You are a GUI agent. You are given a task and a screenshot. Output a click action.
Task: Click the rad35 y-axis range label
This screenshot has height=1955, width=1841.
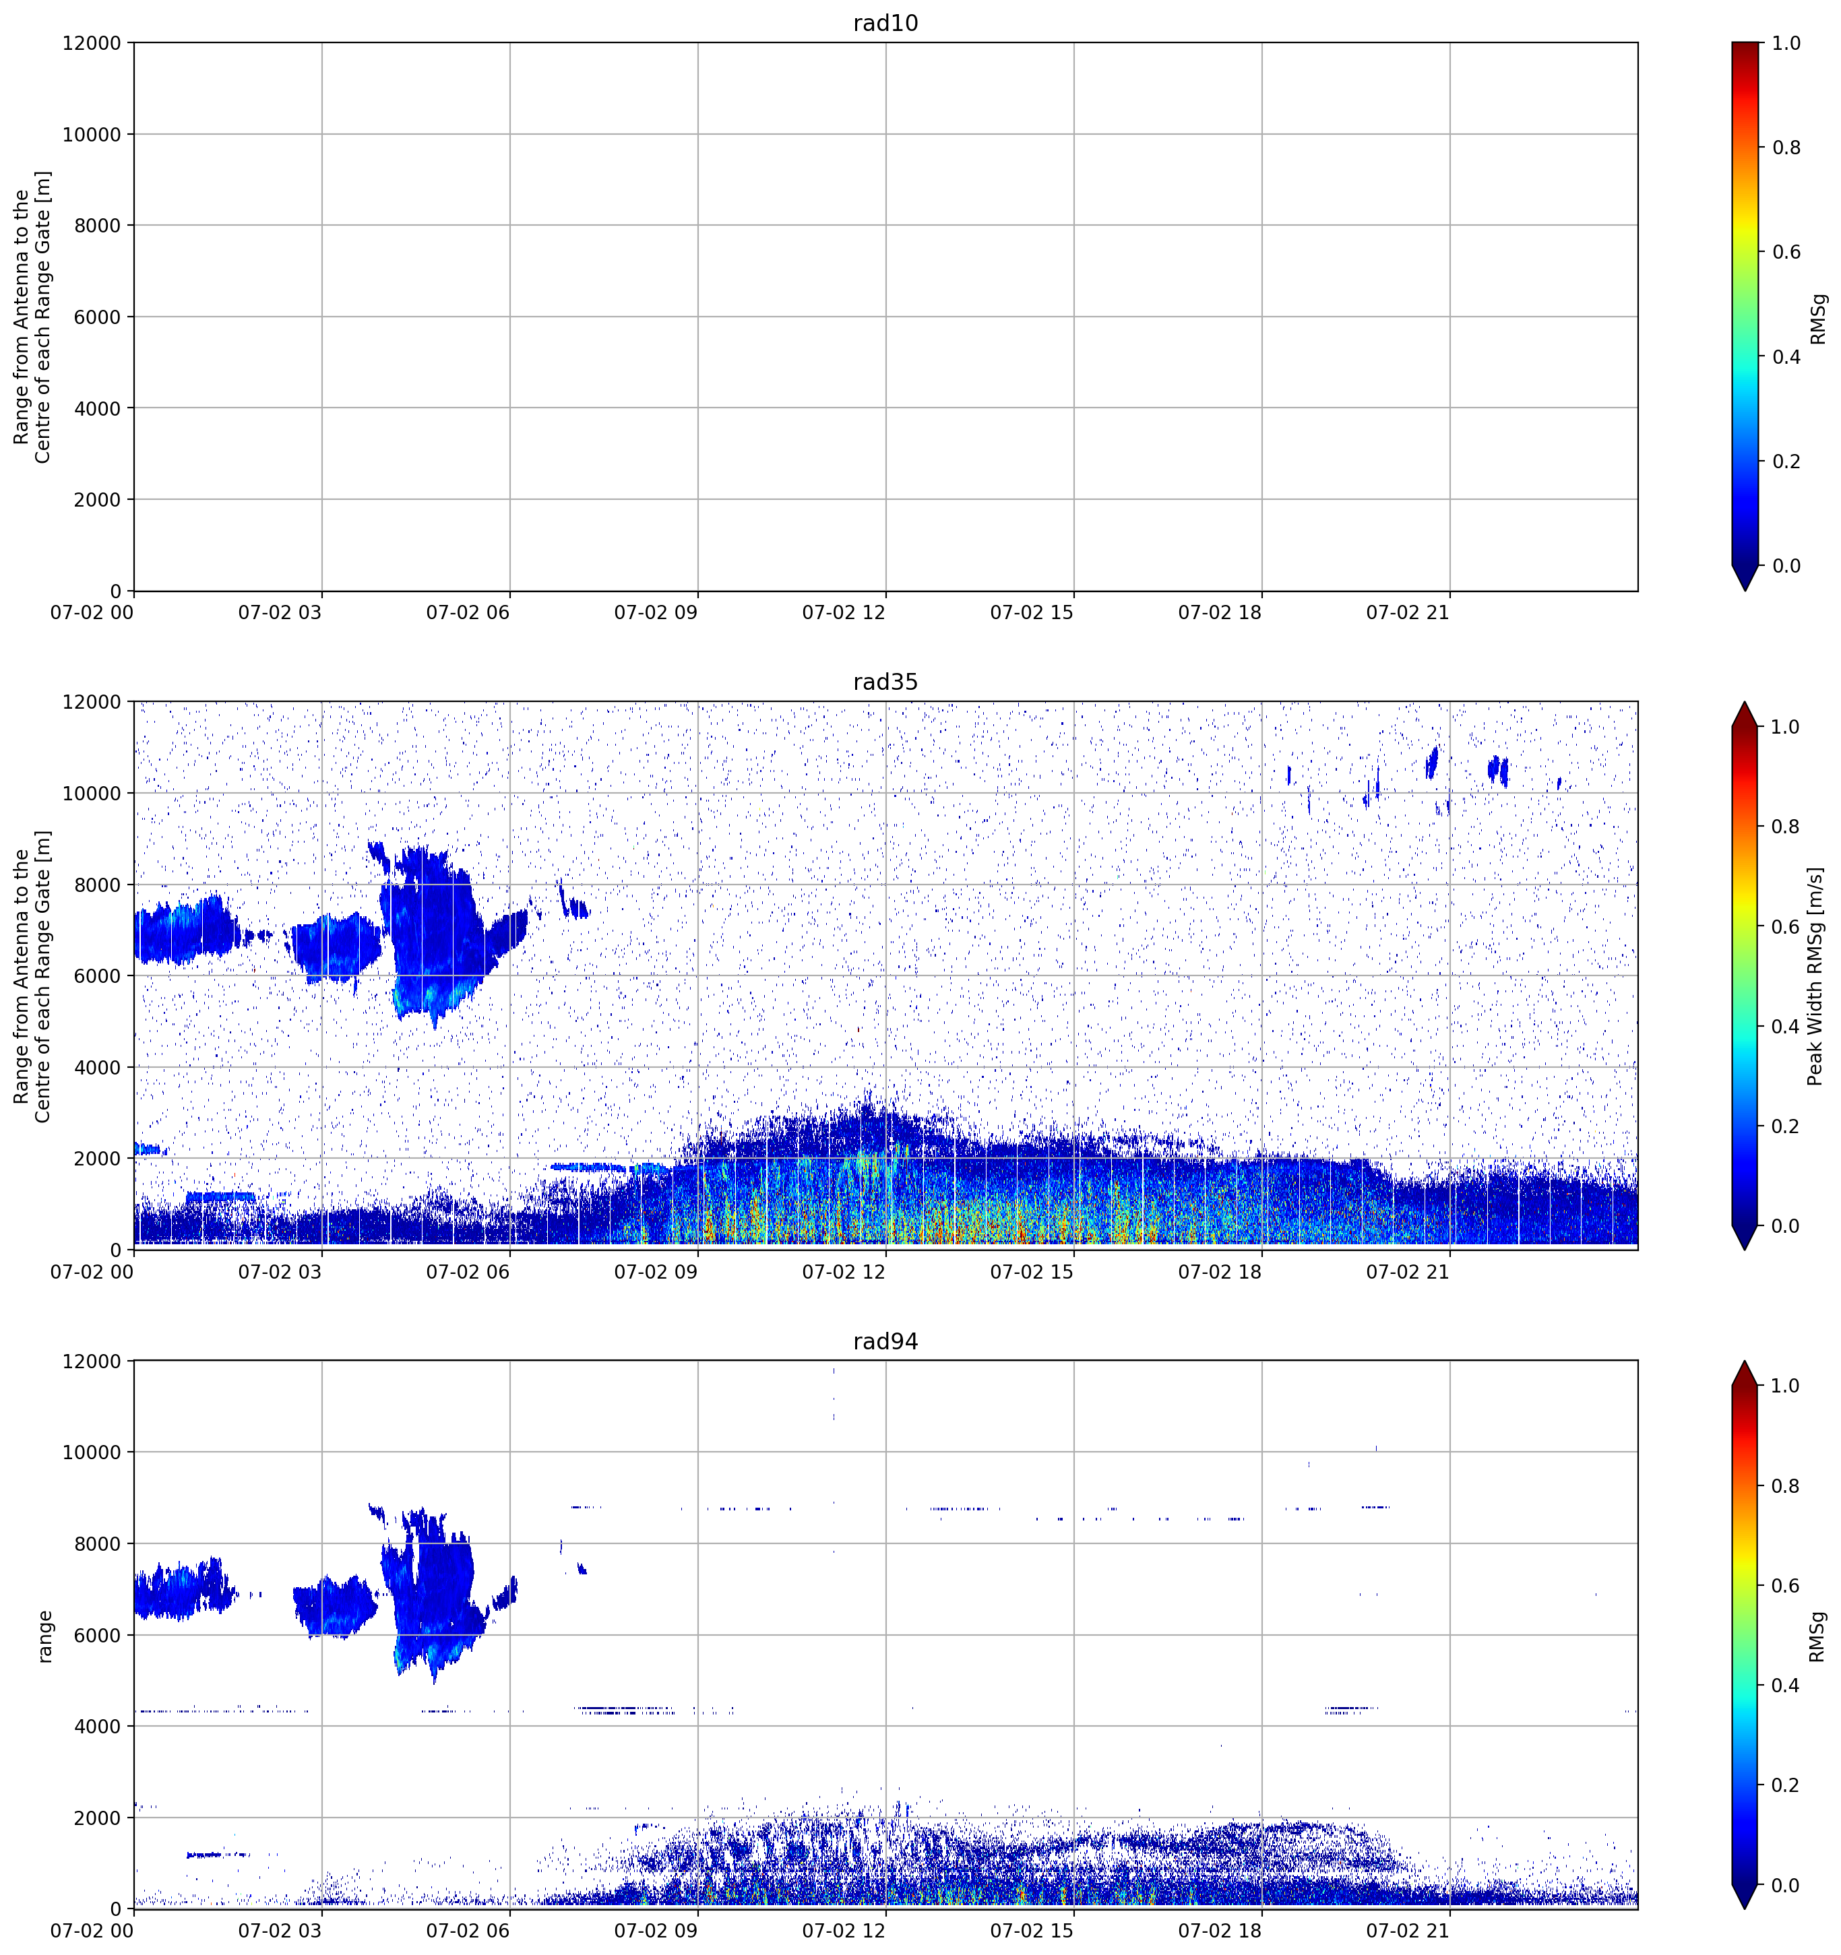(x=32, y=975)
